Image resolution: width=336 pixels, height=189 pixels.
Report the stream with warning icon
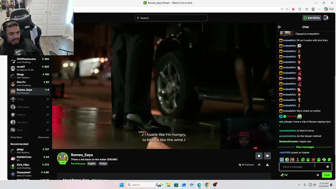pos(267,165)
